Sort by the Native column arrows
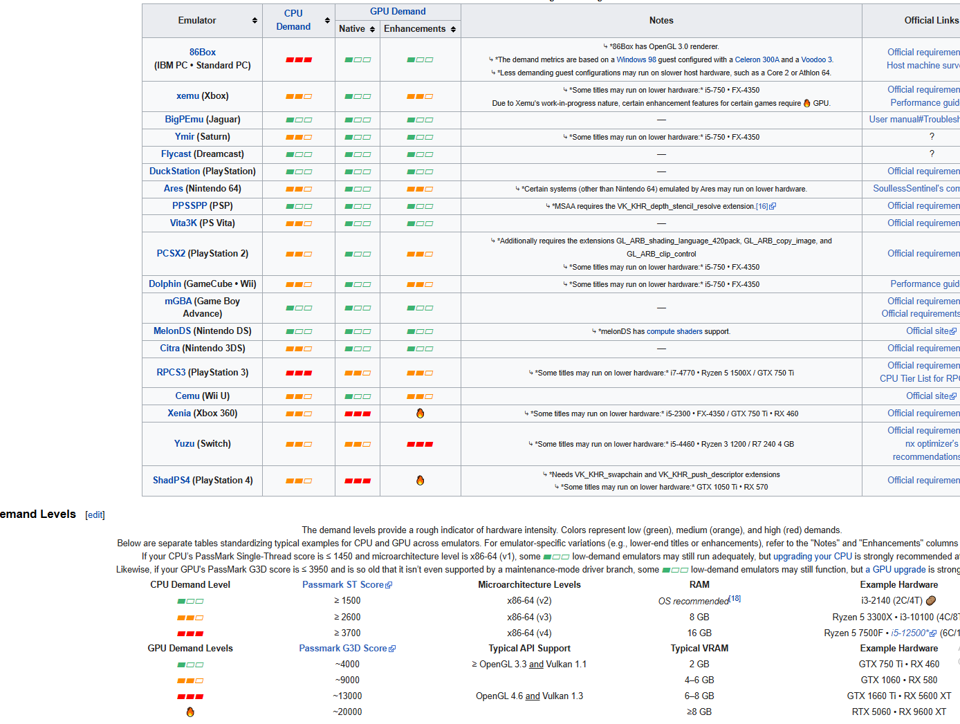Viewport: 960px width, 724px height. coord(372,29)
